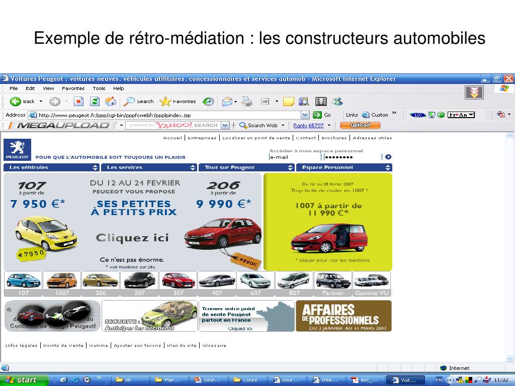Select the Partner van thumbnail

pos(333,284)
